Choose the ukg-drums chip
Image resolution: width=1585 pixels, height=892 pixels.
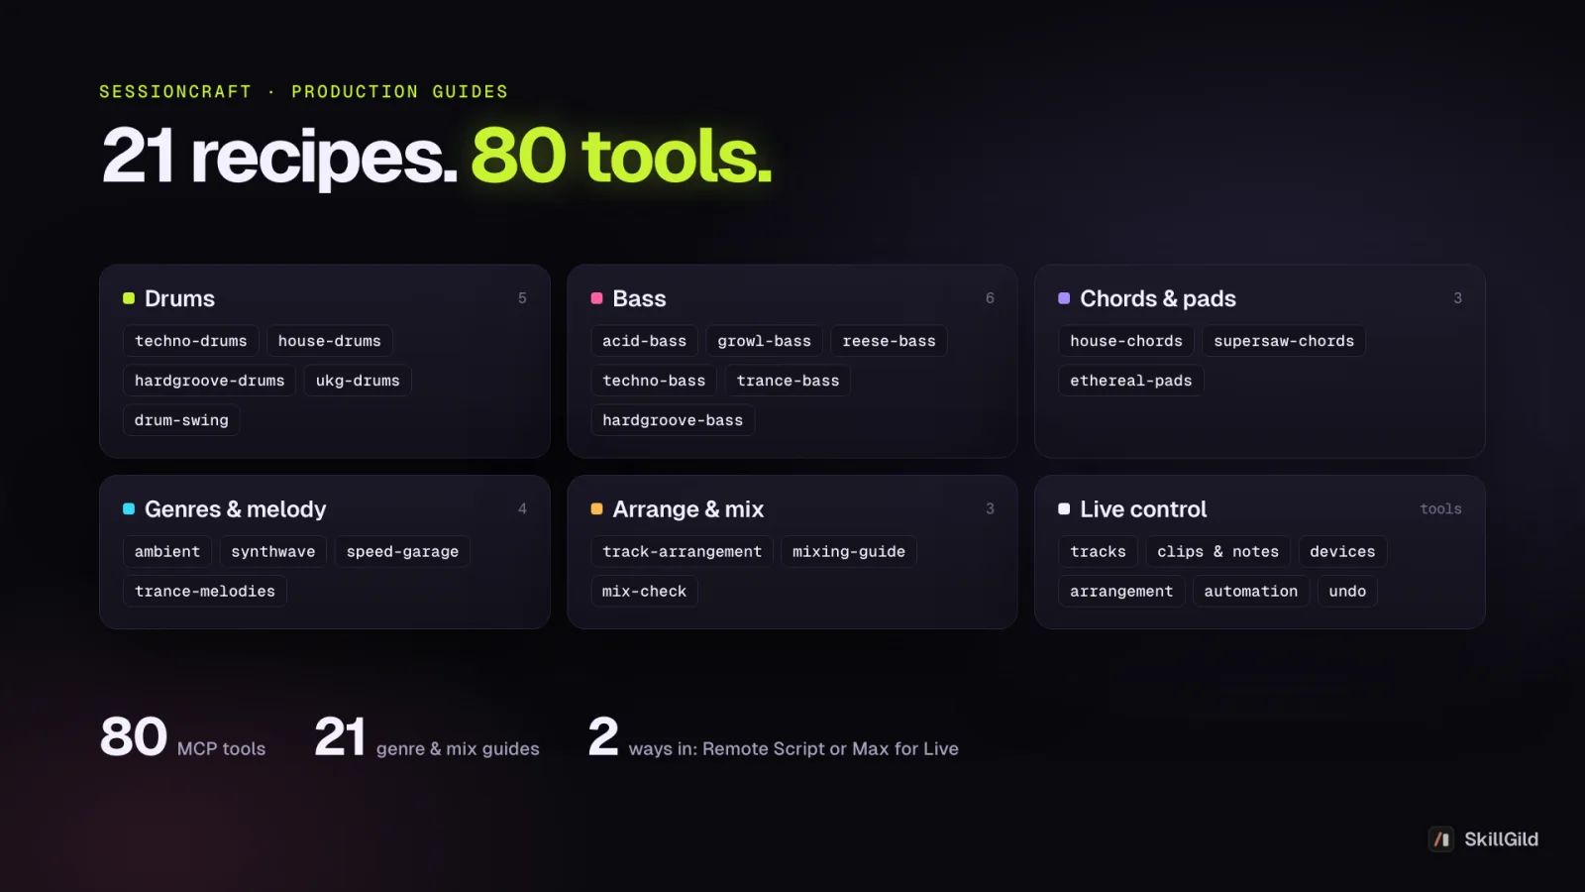coord(358,381)
